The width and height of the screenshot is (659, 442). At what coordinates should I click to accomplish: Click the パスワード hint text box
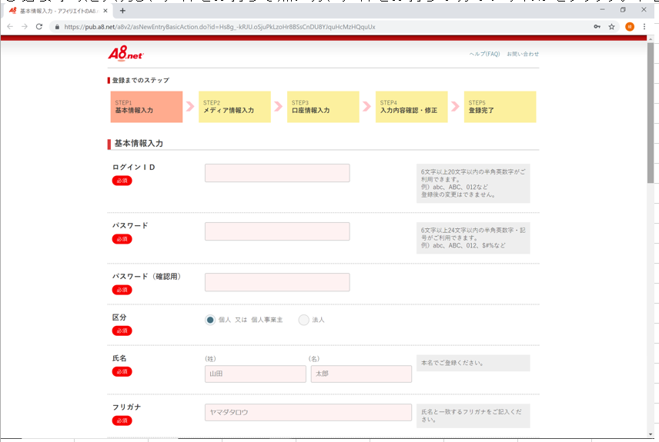[473, 238]
